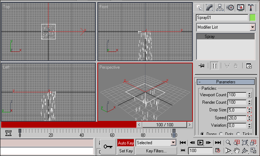Open the Motion panel wheel icon
Viewport: 260px width, 156px height.
(231, 8)
